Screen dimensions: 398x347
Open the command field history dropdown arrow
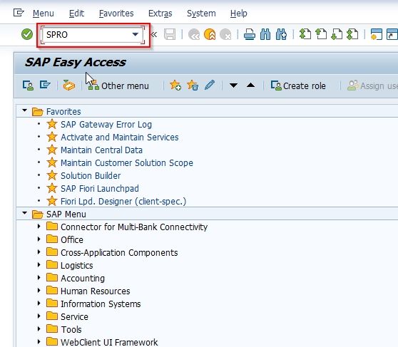tap(136, 34)
